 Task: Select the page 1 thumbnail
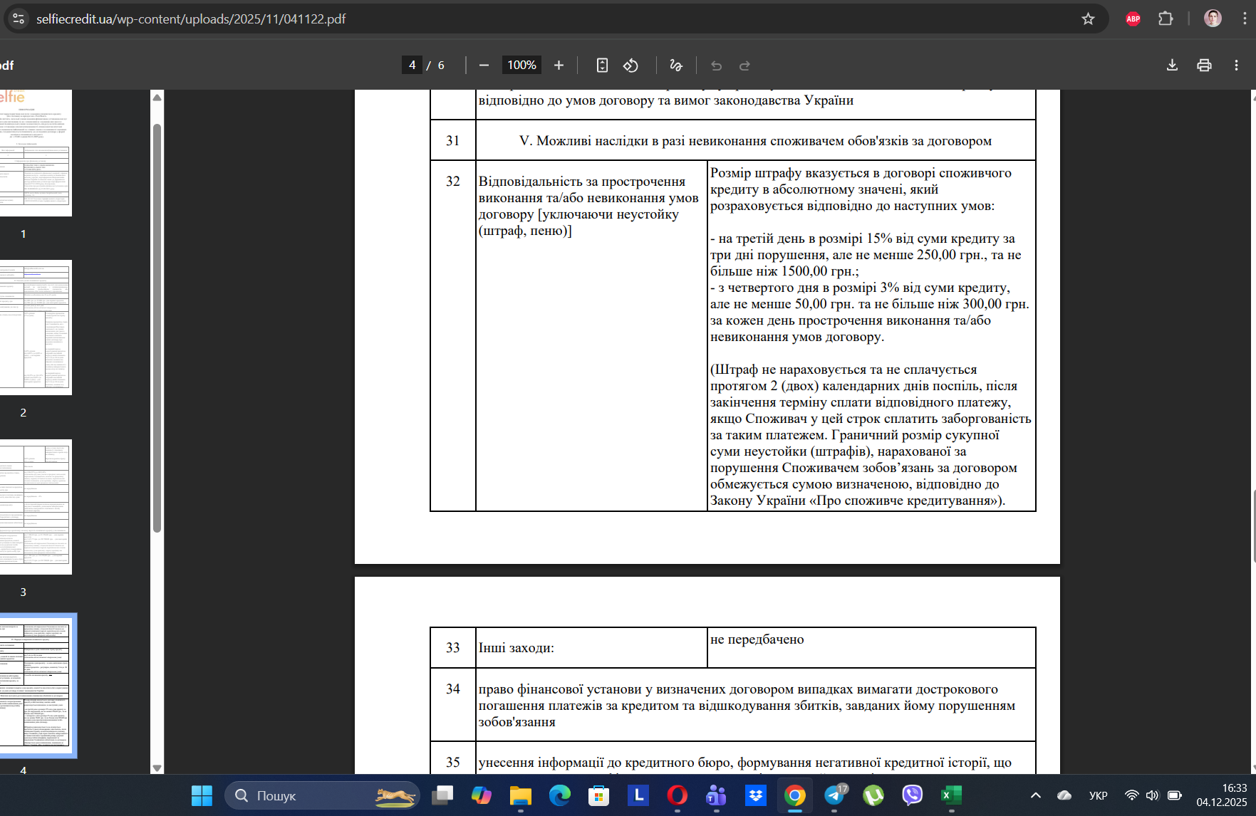36,153
